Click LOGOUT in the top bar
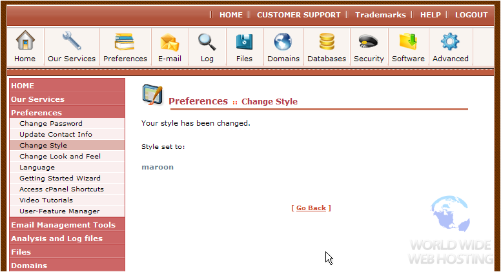This screenshot has width=501, height=272. [471, 15]
